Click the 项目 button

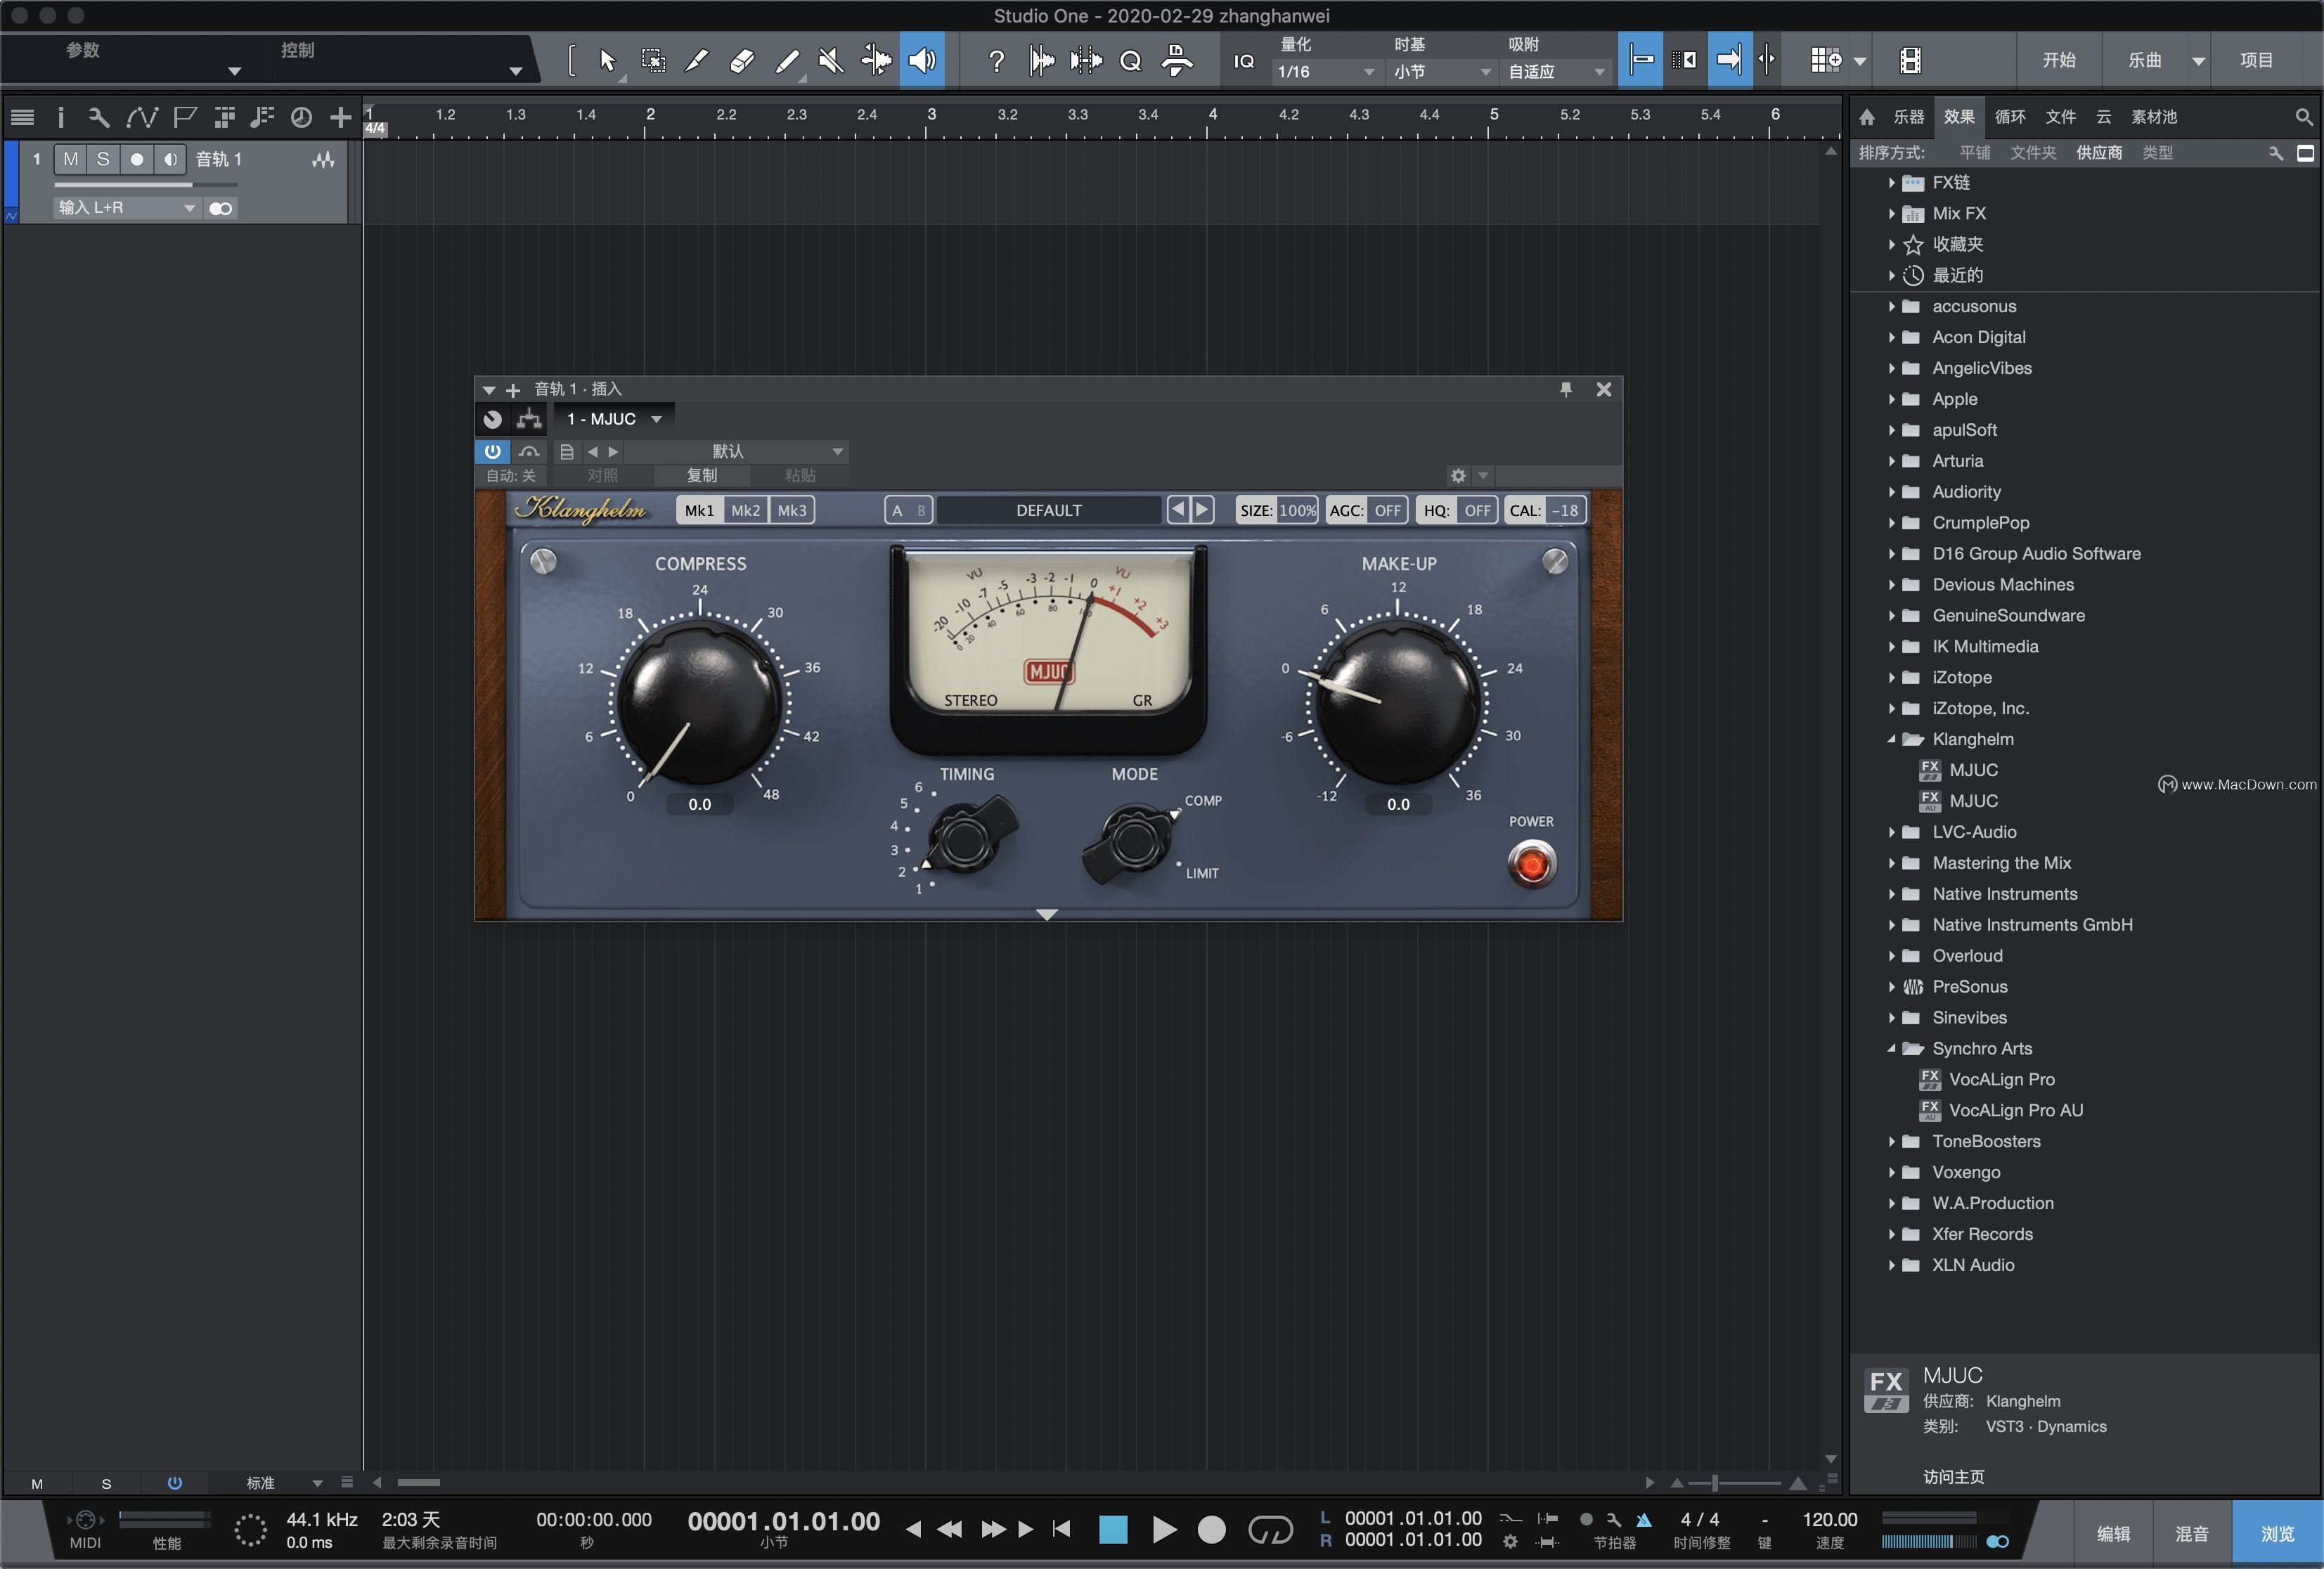click(2256, 60)
